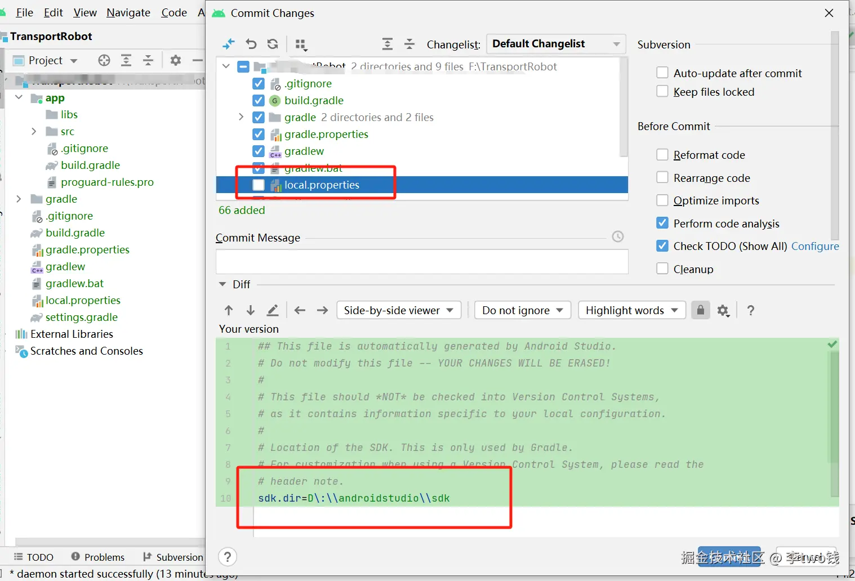This screenshot has width=855, height=581.
Task: Select External Libraries in Project tree
Action: click(72, 334)
